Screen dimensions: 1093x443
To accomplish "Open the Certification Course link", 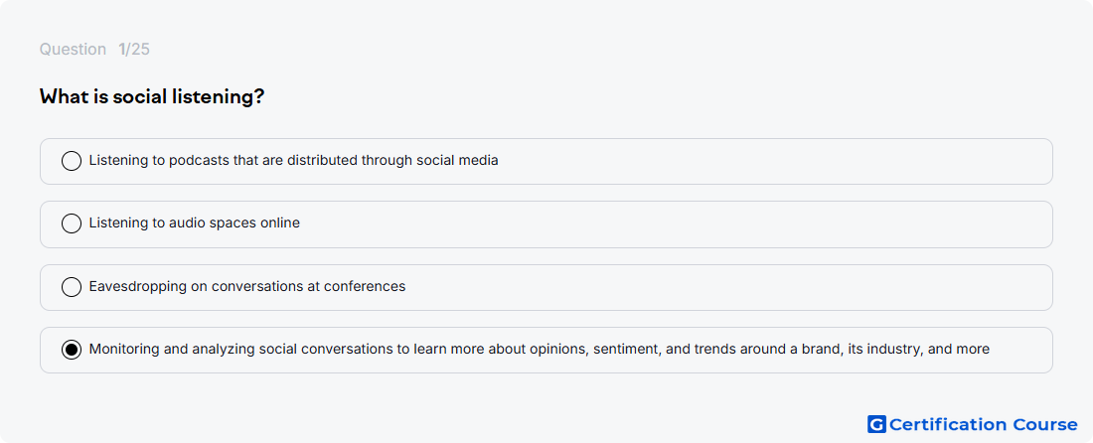I will (973, 424).
